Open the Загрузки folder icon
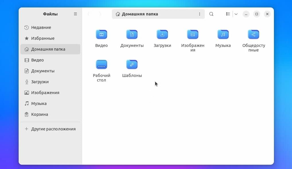 [x=162, y=34]
